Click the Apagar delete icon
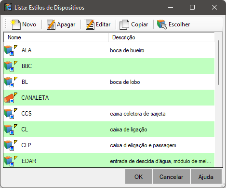 51,24
